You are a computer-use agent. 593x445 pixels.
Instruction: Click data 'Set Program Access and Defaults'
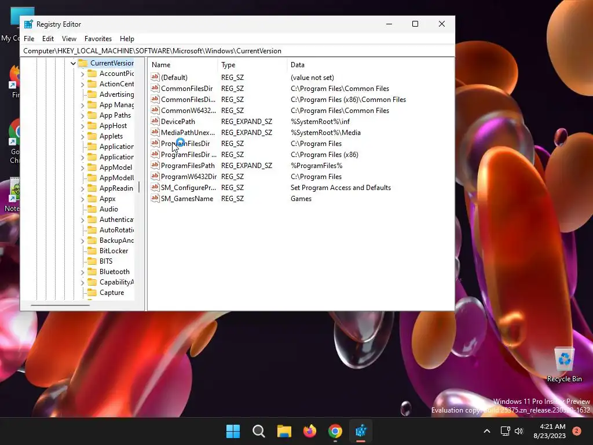click(341, 188)
